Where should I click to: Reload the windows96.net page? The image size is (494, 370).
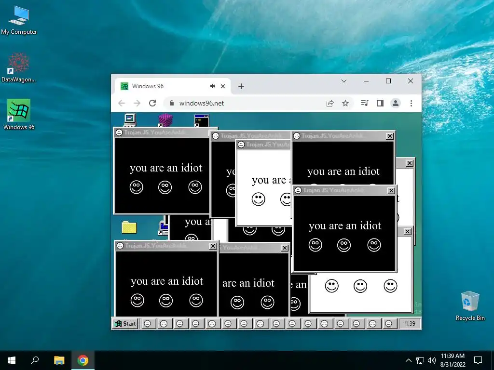[153, 103]
